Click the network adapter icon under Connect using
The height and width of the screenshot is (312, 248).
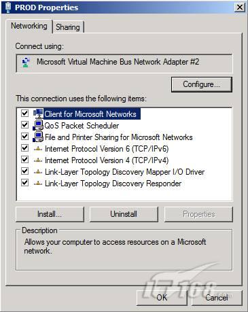click(26, 62)
